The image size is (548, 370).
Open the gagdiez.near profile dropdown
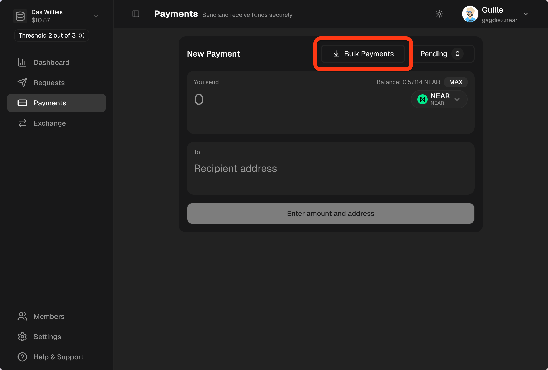pos(526,14)
